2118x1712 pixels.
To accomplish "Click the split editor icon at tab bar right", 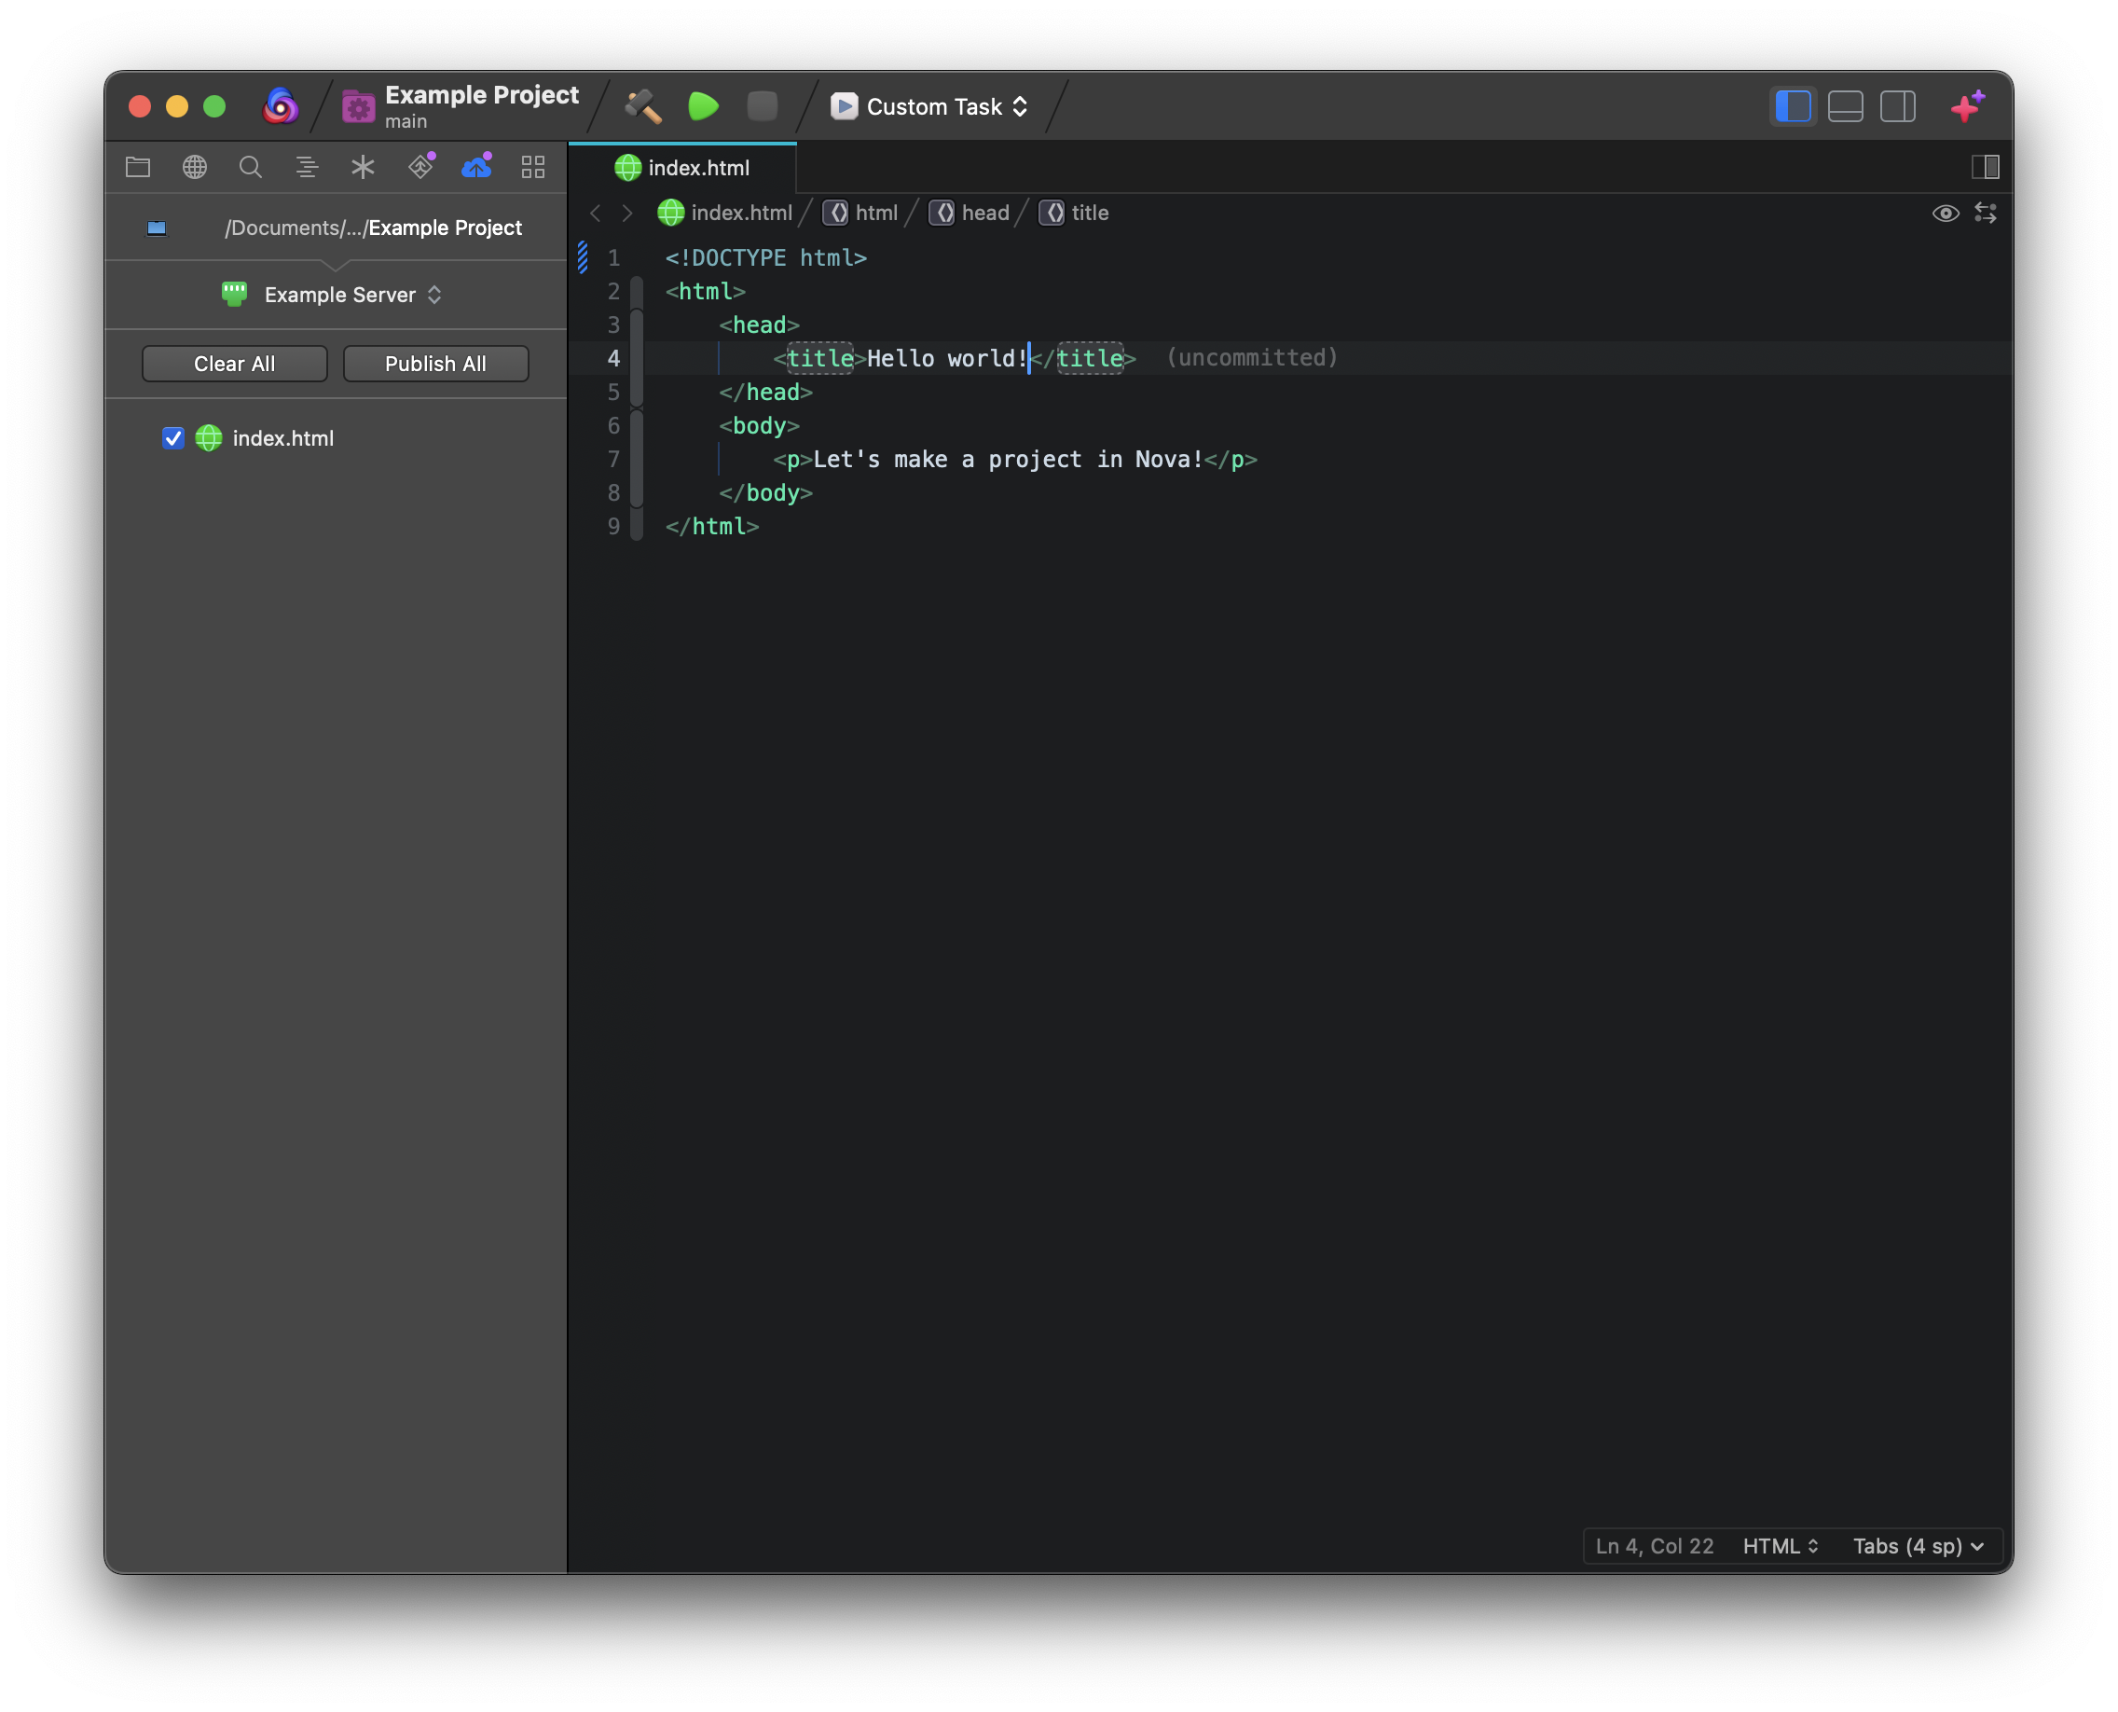I will 1985,167.
